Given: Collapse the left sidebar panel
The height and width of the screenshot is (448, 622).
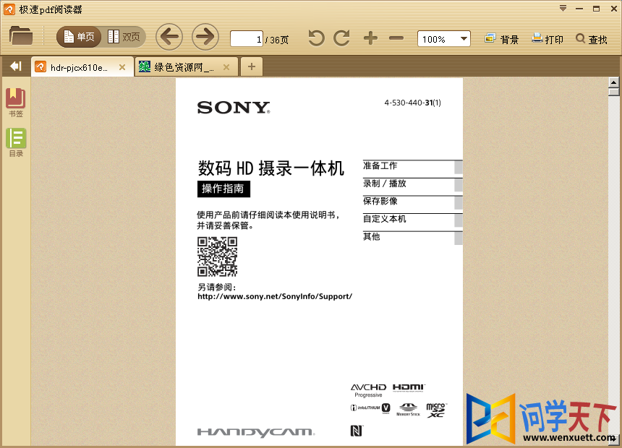Looking at the screenshot, I should tap(15, 66).
